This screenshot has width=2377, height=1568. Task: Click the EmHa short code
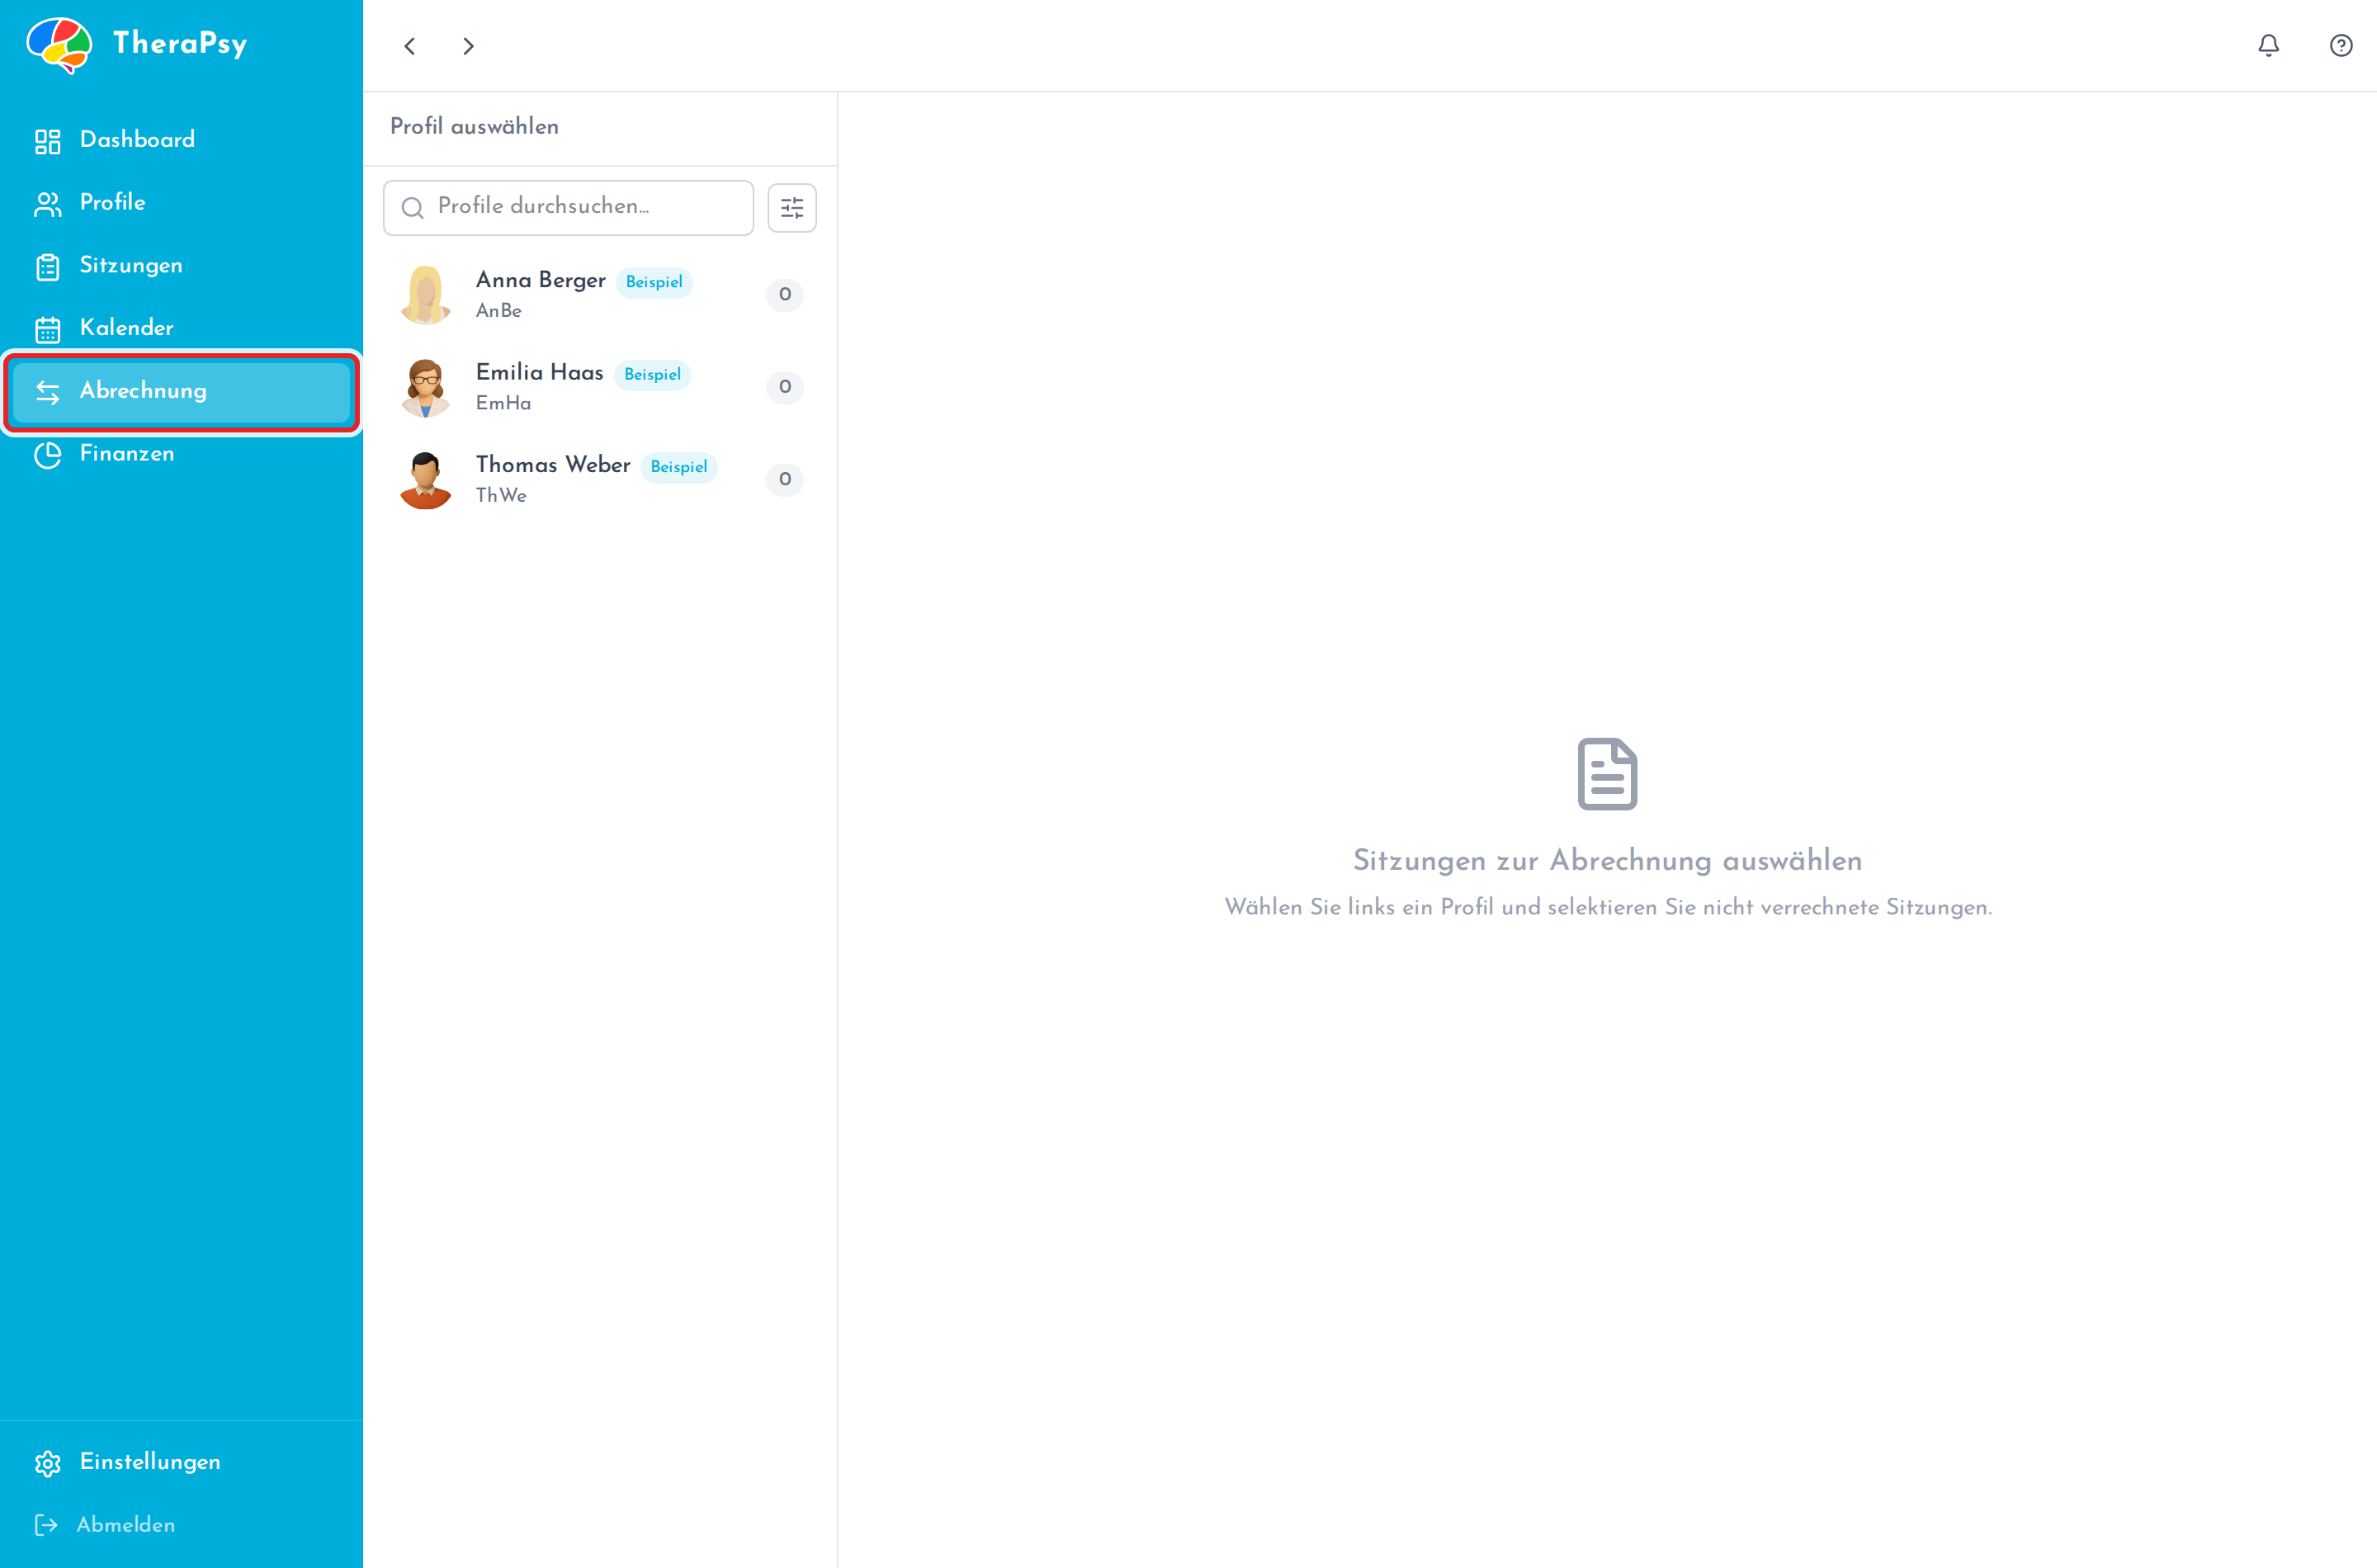pos(503,403)
